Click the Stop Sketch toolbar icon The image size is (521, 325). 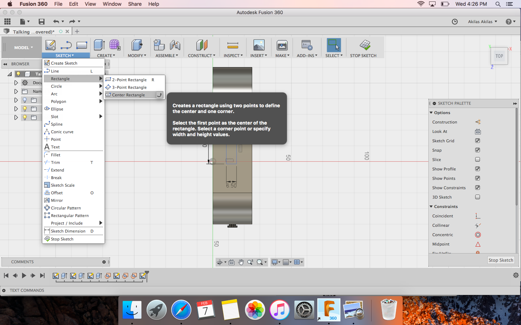pos(365,45)
